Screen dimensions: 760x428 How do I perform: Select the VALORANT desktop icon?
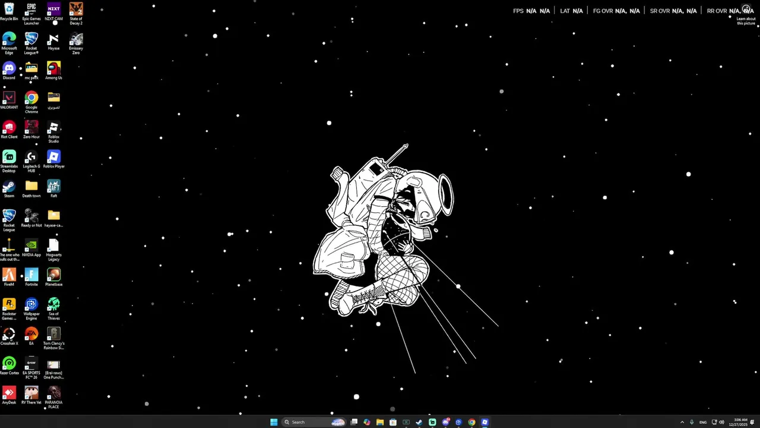pyautogui.click(x=9, y=100)
